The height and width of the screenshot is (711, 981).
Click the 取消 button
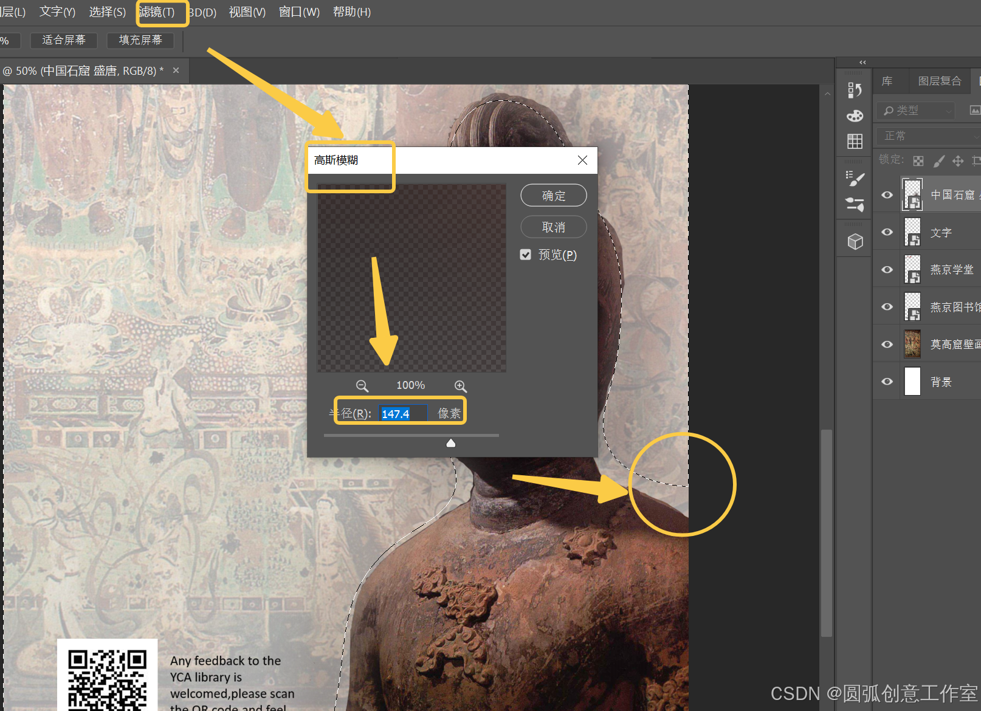pyautogui.click(x=554, y=227)
